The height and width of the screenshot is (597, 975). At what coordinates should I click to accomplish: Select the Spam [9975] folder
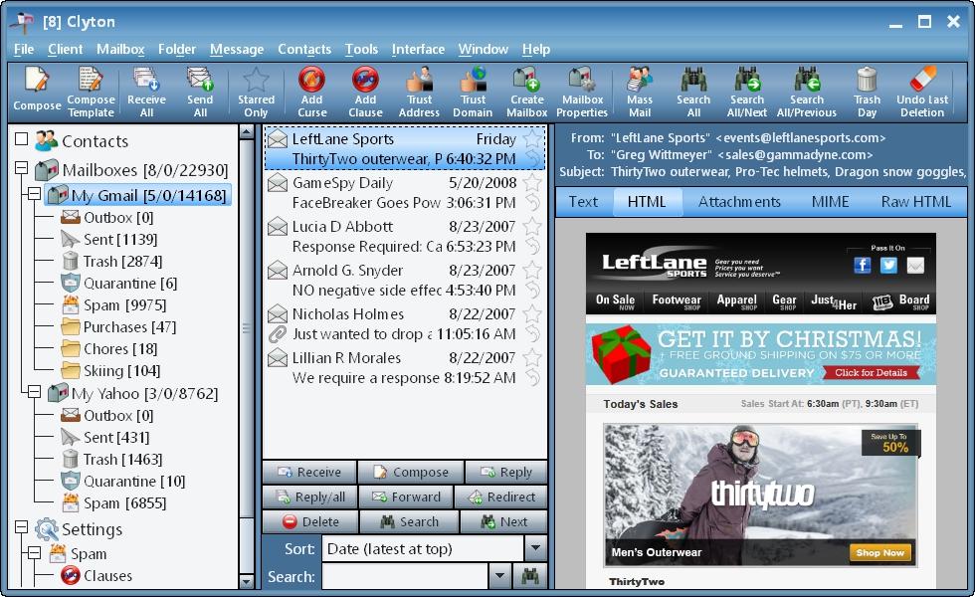pyautogui.click(x=113, y=305)
